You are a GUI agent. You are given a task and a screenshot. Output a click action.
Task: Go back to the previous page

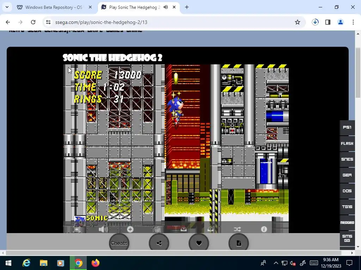pyautogui.click(x=8, y=22)
